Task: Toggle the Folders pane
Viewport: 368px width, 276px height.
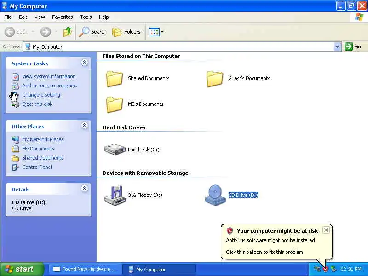Action: click(x=126, y=32)
